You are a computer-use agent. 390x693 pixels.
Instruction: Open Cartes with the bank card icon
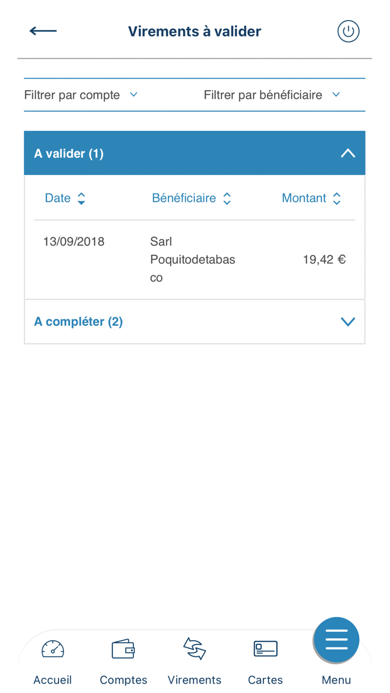(265, 649)
